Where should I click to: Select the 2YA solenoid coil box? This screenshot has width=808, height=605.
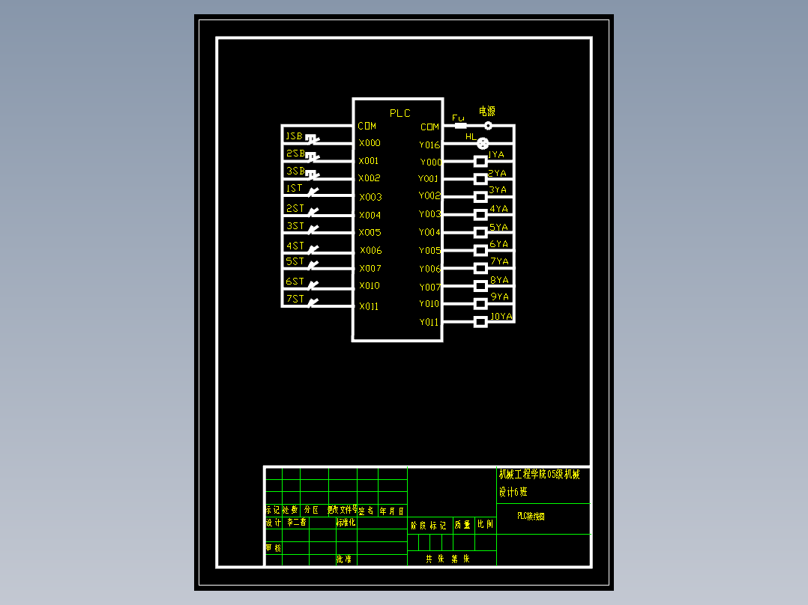tap(480, 179)
